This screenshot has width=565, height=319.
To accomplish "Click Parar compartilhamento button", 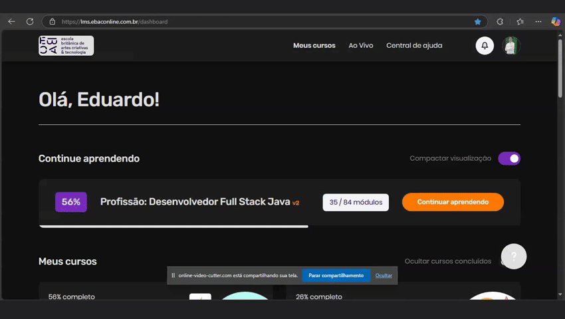I will (336, 275).
